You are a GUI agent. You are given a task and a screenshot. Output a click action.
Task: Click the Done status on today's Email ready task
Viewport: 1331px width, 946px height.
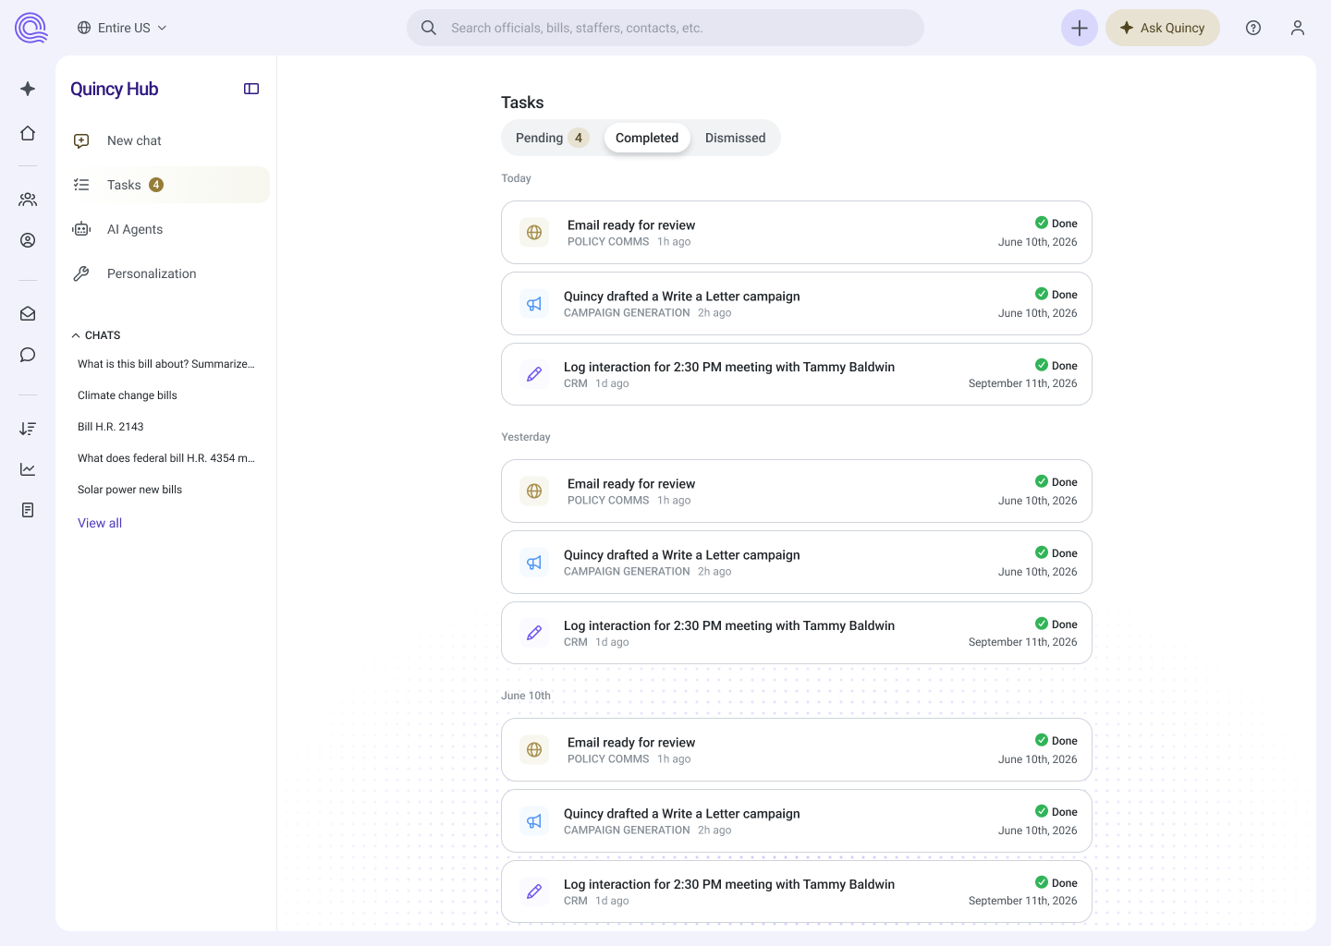tap(1056, 224)
